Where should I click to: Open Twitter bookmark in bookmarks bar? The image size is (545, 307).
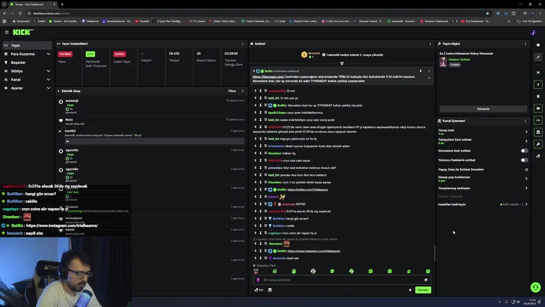click(39, 21)
